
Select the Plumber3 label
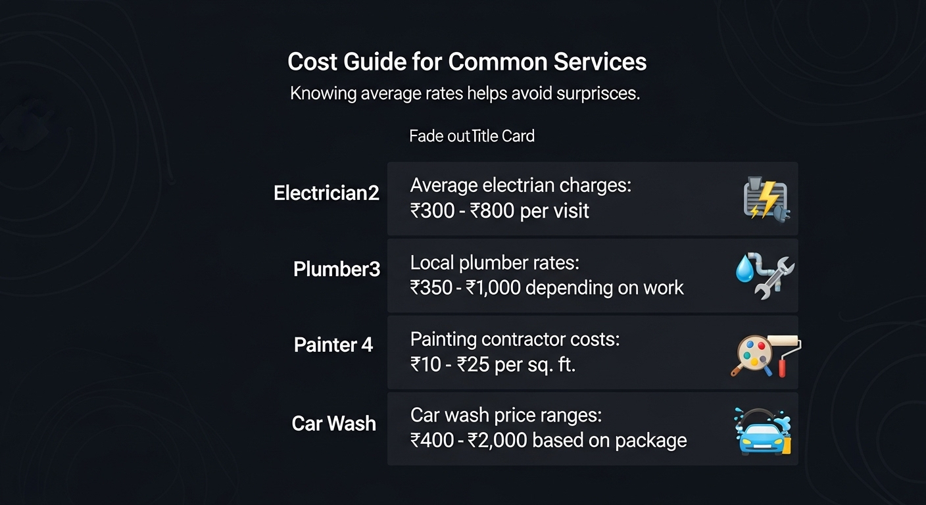(x=337, y=269)
